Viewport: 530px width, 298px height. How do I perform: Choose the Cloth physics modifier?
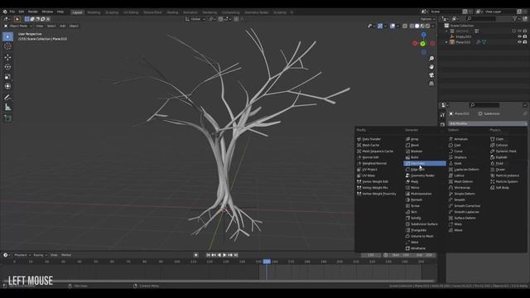coord(499,139)
